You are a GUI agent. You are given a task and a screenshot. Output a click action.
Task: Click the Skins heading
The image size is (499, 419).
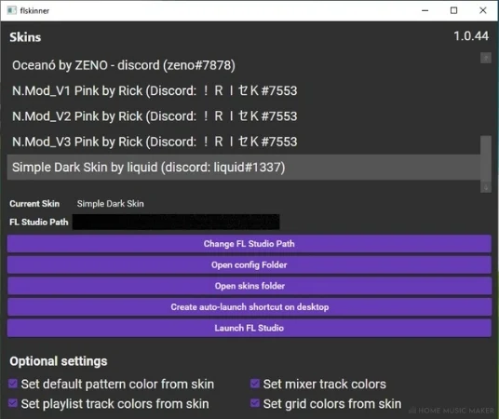(25, 37)
